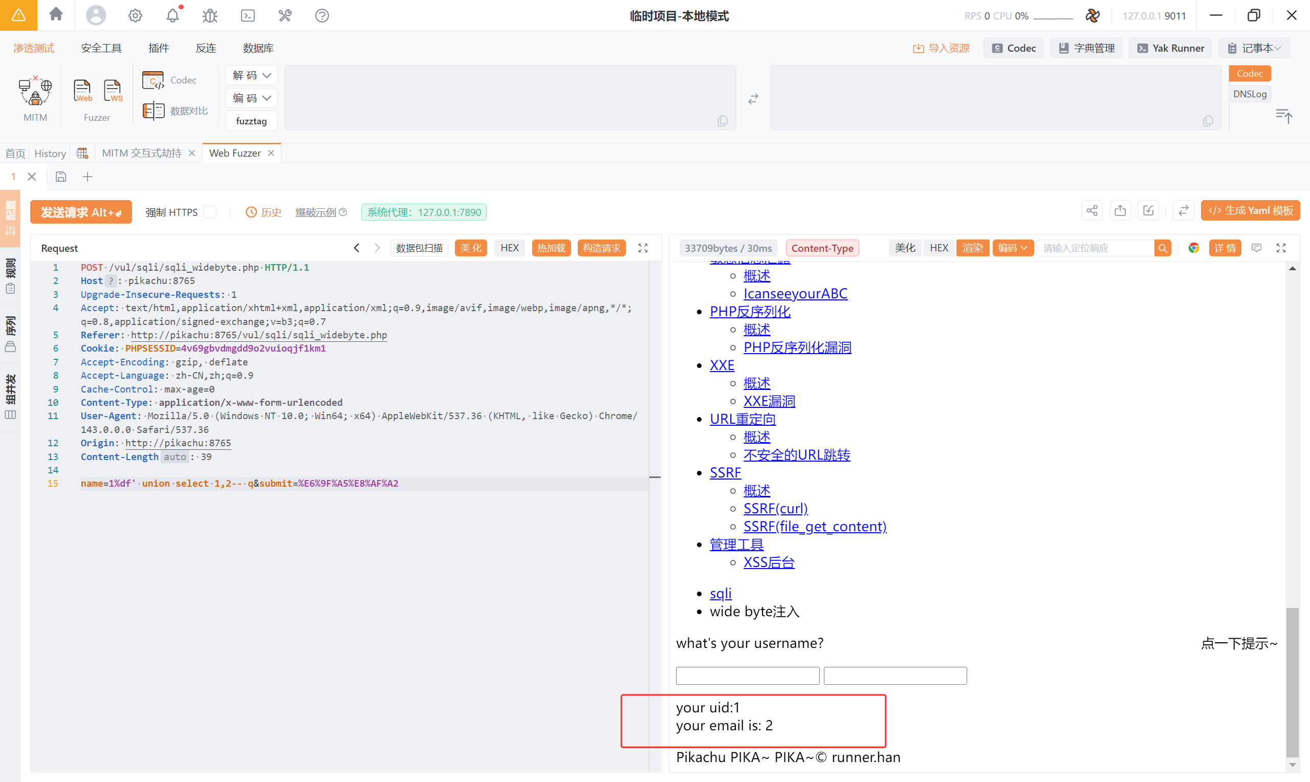Viewport: 1310px width, 782px height.
Task: Open response in Chrome browser icon
Action: click(1194, 248)
